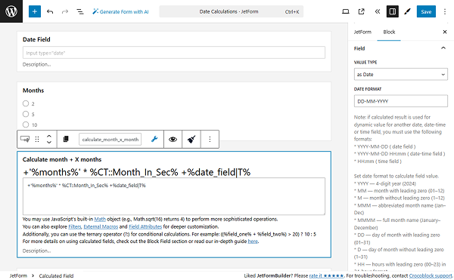Click the Date Field label

pyautogui.click(x=36, y=39)
